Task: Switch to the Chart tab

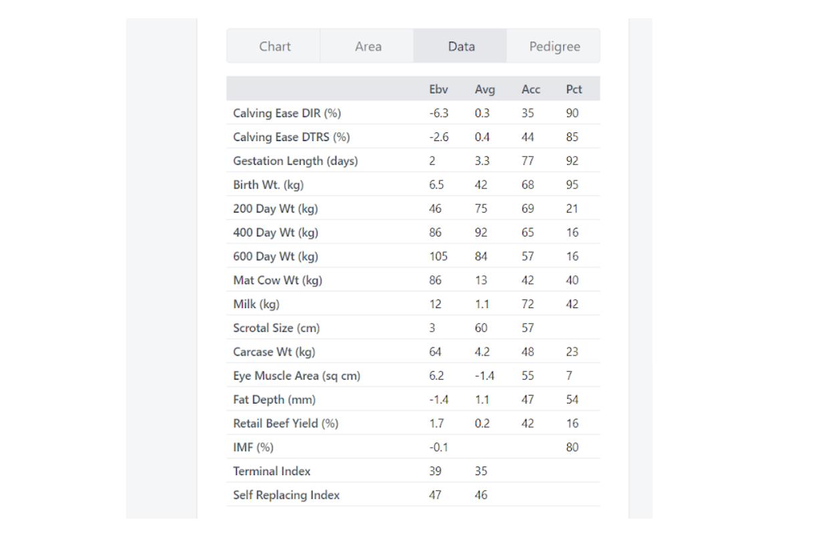Action: pyautogui.click(x=275, y=46)
